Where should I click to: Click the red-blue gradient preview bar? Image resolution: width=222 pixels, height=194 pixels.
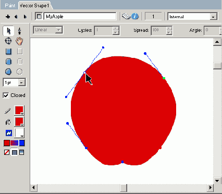(15, 143)
